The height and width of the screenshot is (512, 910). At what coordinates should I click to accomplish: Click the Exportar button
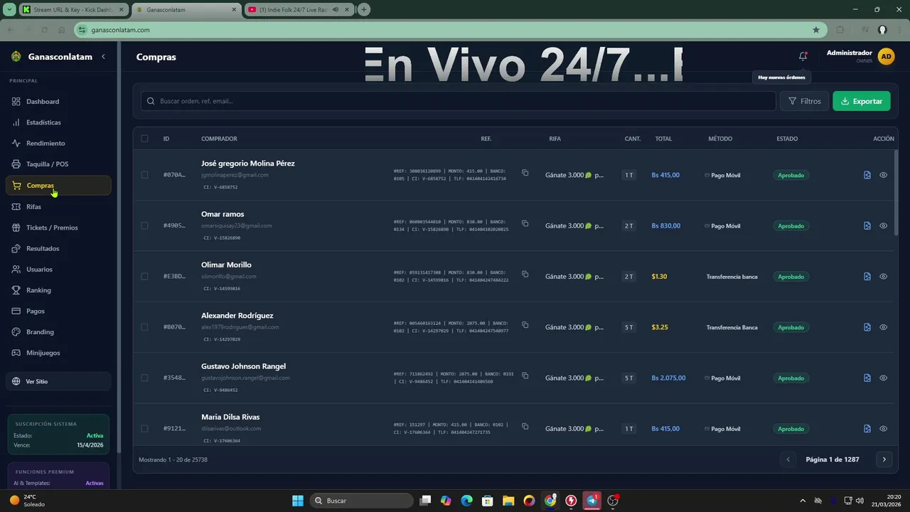(861, 101)
